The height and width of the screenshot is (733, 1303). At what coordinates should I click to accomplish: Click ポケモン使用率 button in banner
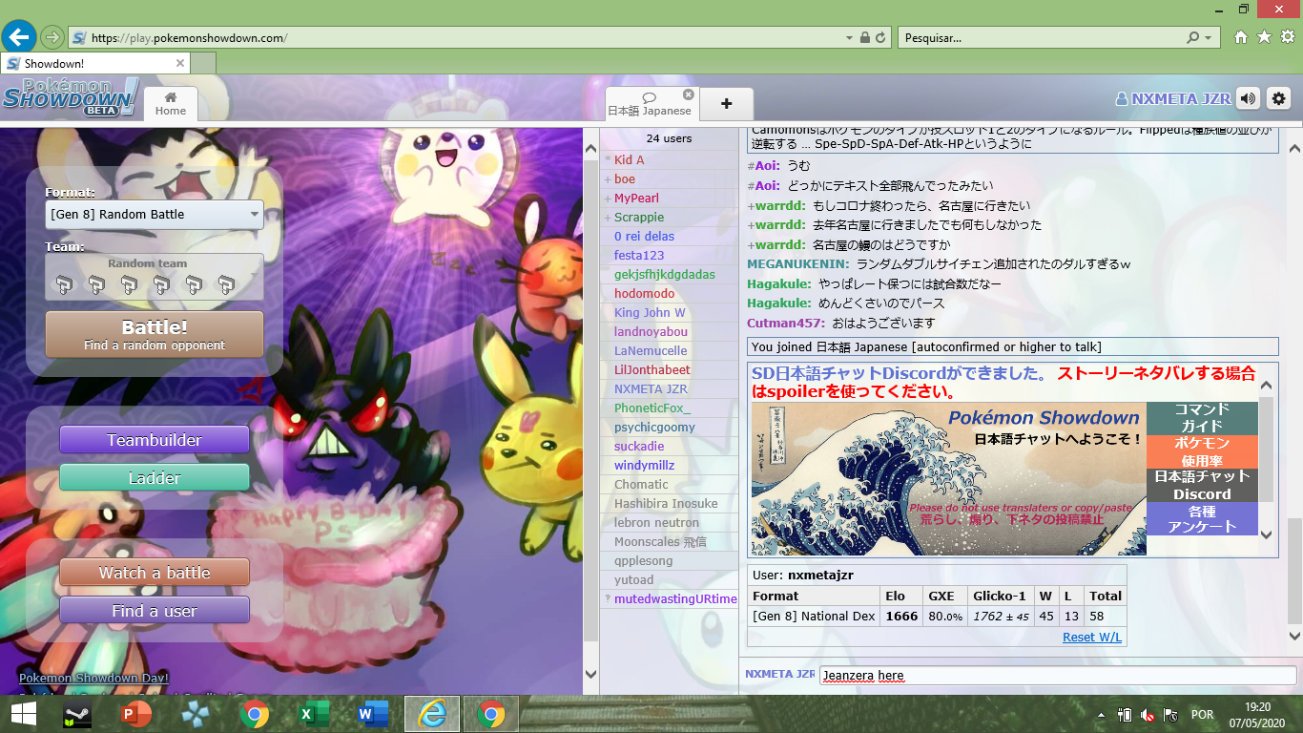coord(1202,451)
